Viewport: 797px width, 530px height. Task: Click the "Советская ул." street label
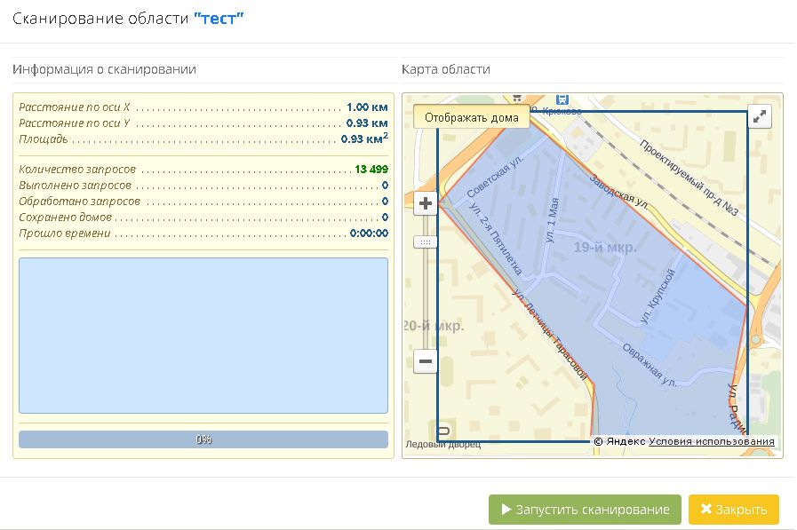click(x=495, y=176)
